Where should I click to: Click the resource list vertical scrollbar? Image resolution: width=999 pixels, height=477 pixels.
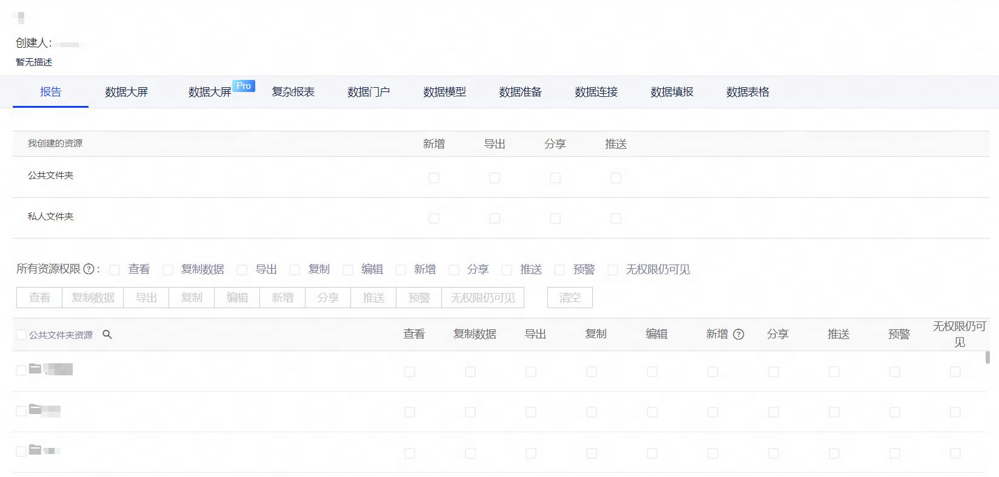987,357
